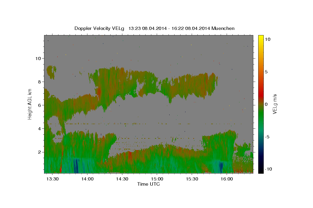Click the colorbar top value '10'
The width and height of the screenshot is (313, 208).
tap(268, 39)
